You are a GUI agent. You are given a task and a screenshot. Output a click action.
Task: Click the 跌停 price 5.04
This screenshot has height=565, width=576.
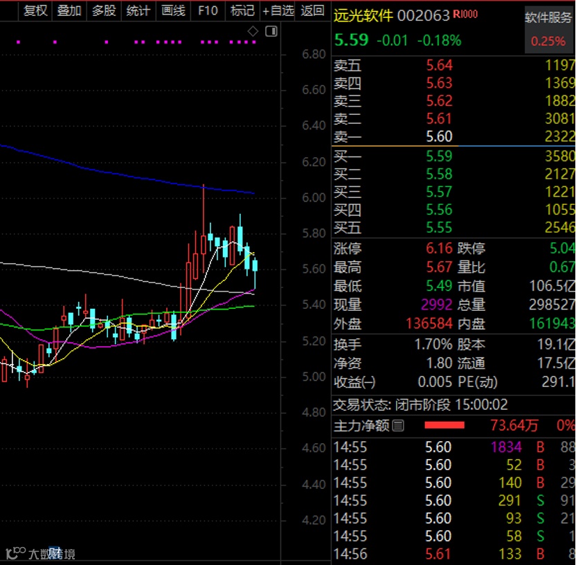(x=562, y=249)
